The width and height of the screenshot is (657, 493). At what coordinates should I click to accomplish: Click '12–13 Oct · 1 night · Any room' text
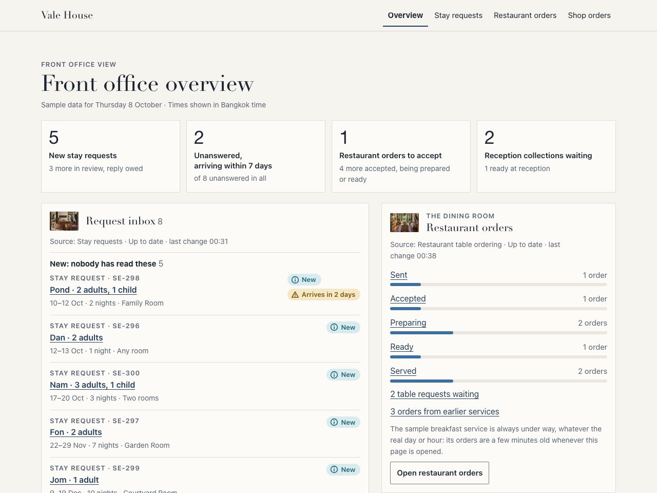click(x=99, y=351)
